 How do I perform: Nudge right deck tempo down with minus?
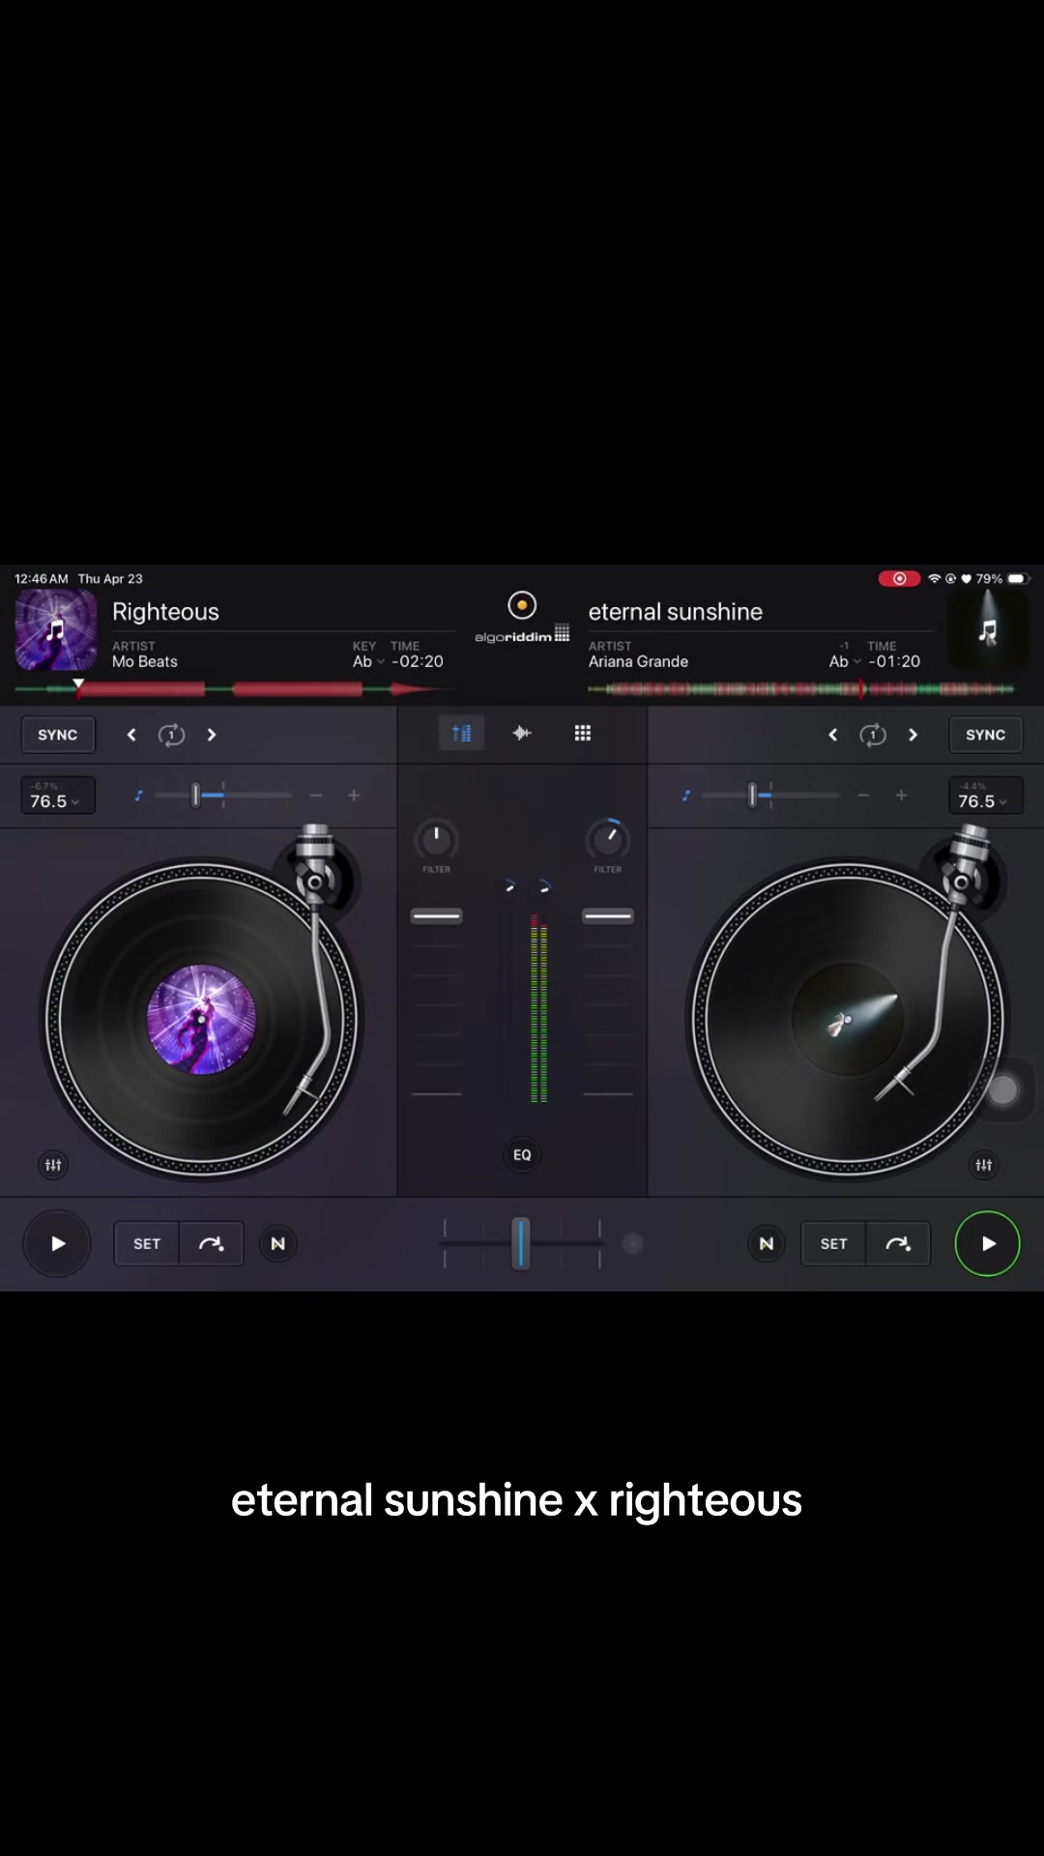click(863, 796)
